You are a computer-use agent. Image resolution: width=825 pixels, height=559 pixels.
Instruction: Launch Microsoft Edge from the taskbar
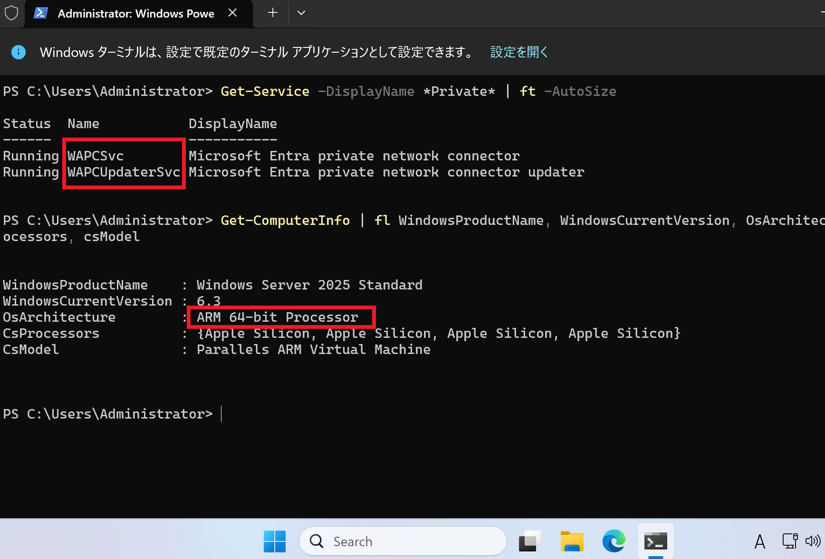(614, 541)
